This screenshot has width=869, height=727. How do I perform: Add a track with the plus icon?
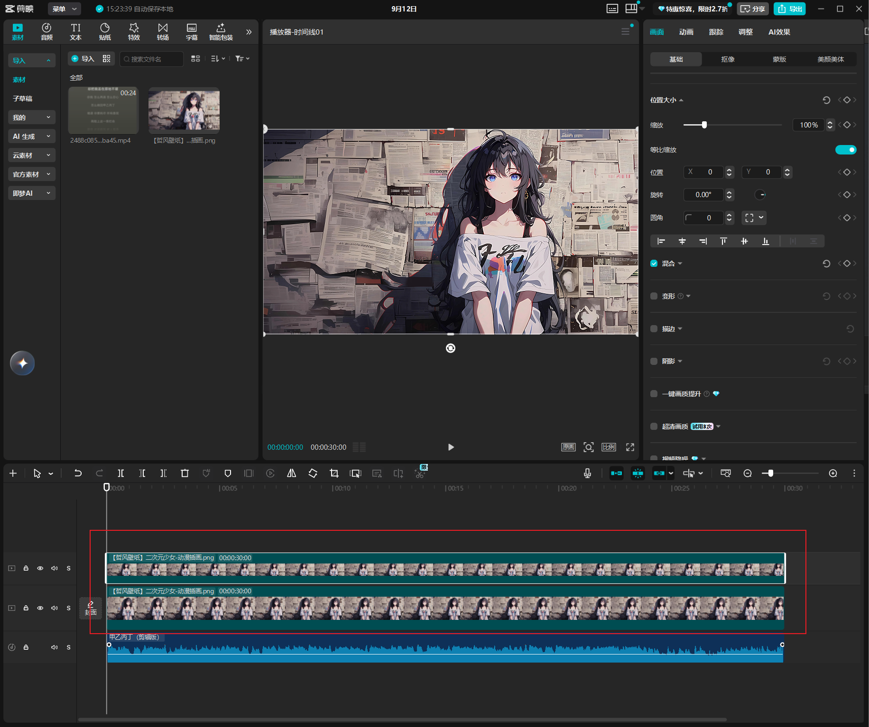click(x=13, y=473)
